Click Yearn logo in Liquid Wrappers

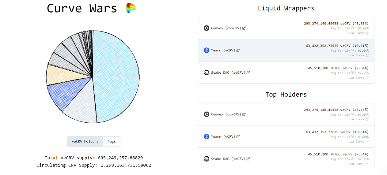(x=207, y=50)
